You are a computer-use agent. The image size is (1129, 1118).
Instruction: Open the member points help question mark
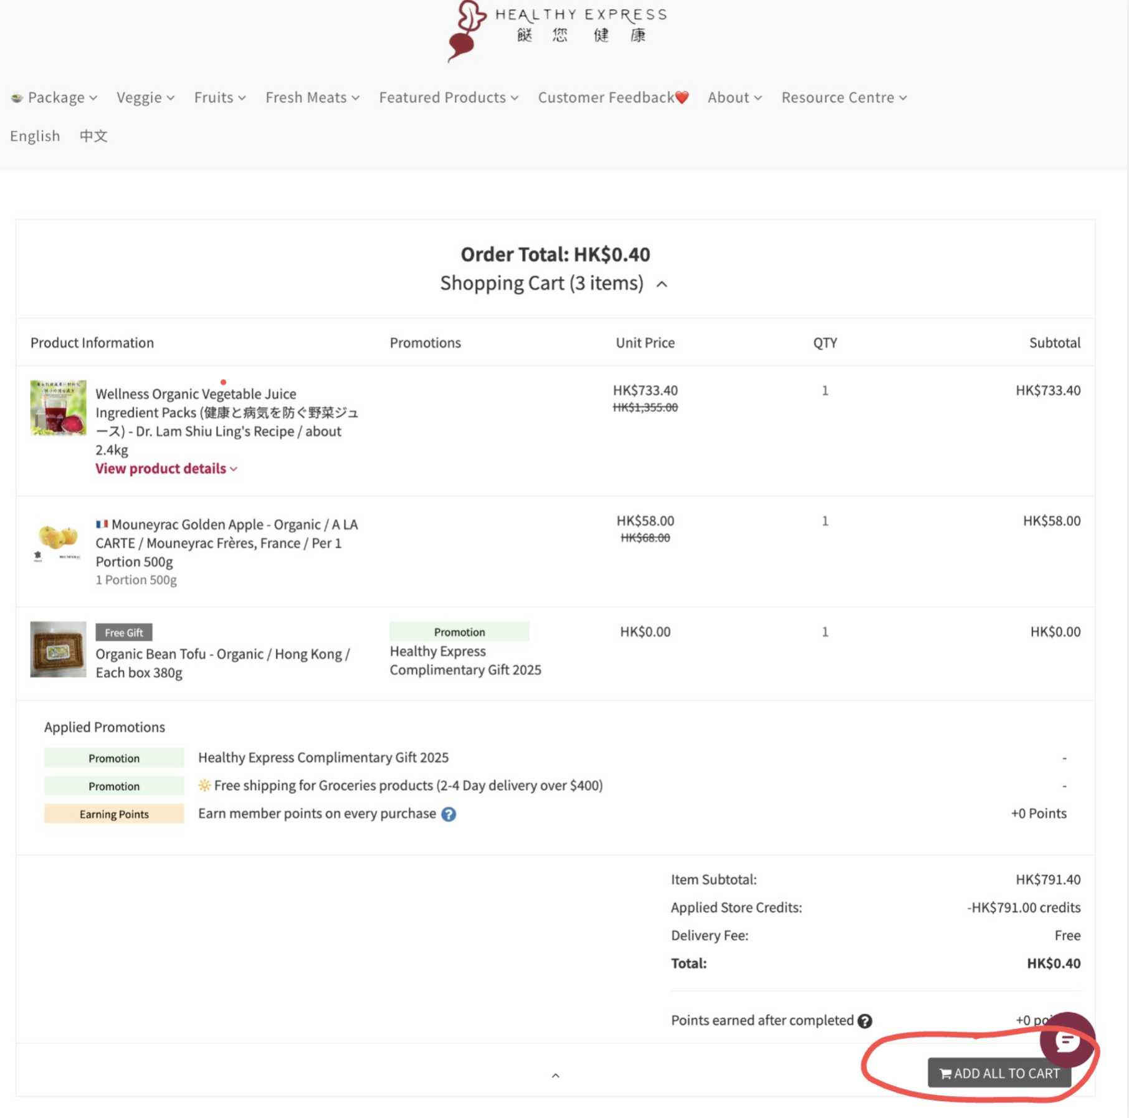pyautogui.click(x=447, y=814)
